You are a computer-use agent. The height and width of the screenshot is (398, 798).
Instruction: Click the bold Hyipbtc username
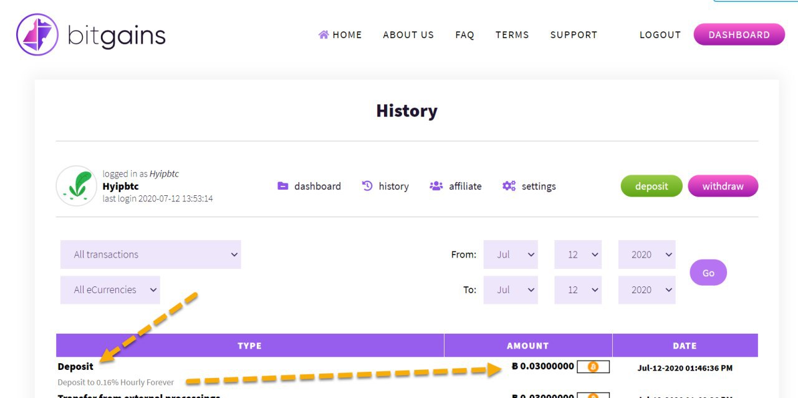120,186
